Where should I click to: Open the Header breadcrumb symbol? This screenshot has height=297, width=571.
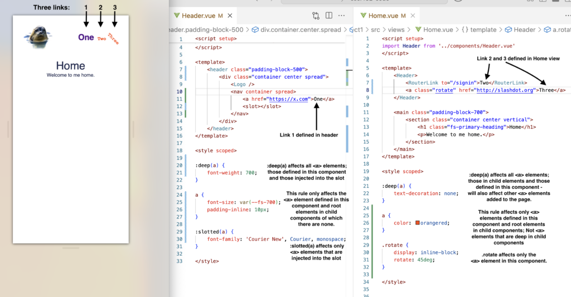[x=520, y=30]
